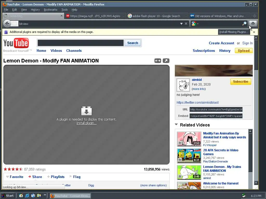Click the Share option
The width and height of the screenshot is (266, 199).
tap(35, 177)
